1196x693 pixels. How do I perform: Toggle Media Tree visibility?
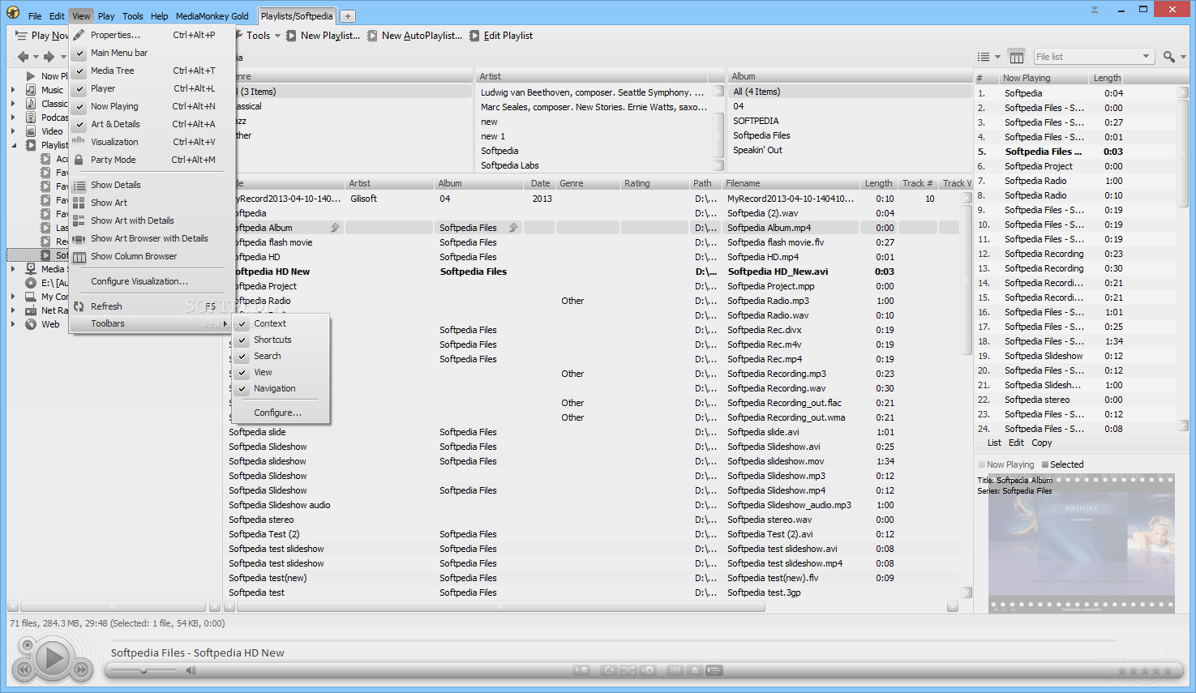point(112,71)
